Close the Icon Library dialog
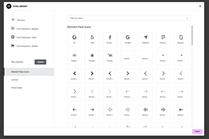The width and height of the screenshot is (209, 139). (x=200, y=6)
